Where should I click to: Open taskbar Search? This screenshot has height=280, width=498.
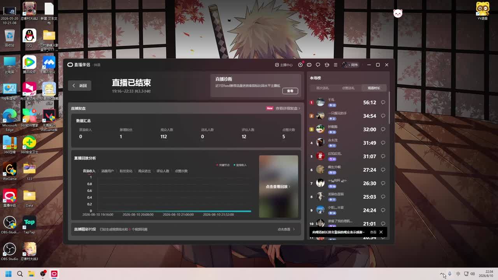(20, 274)
